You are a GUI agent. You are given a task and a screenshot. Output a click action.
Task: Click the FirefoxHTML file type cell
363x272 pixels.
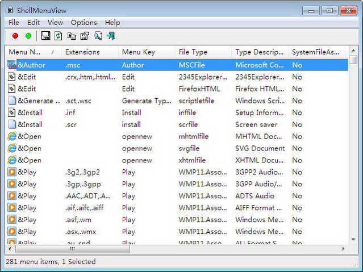[x=199, y=89]
